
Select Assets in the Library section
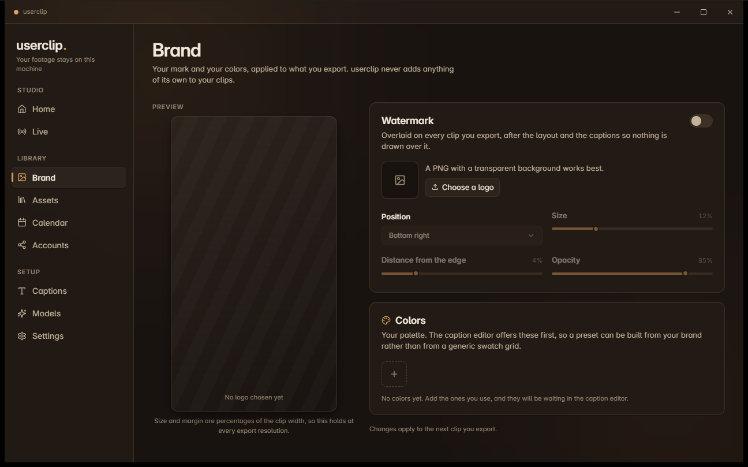[x=69, y=200]
